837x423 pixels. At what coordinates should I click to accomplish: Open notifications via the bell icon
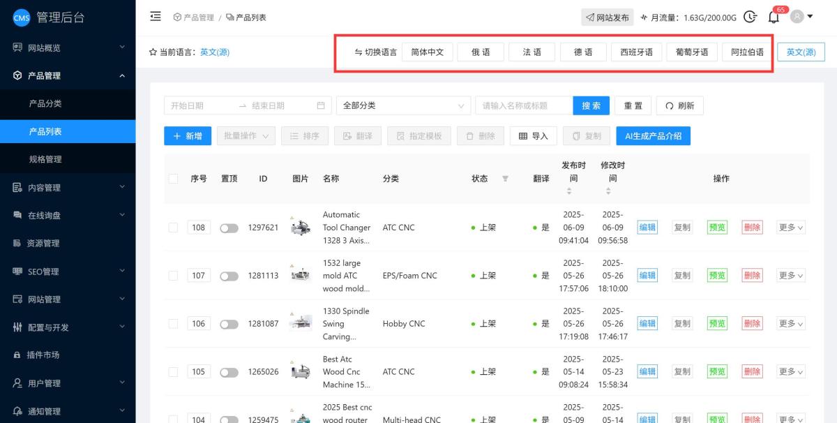tap(774, 17)
